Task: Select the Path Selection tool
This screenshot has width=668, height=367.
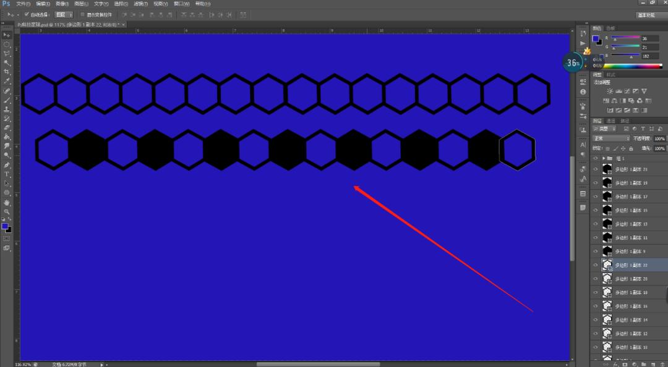Action: [6, 183]
